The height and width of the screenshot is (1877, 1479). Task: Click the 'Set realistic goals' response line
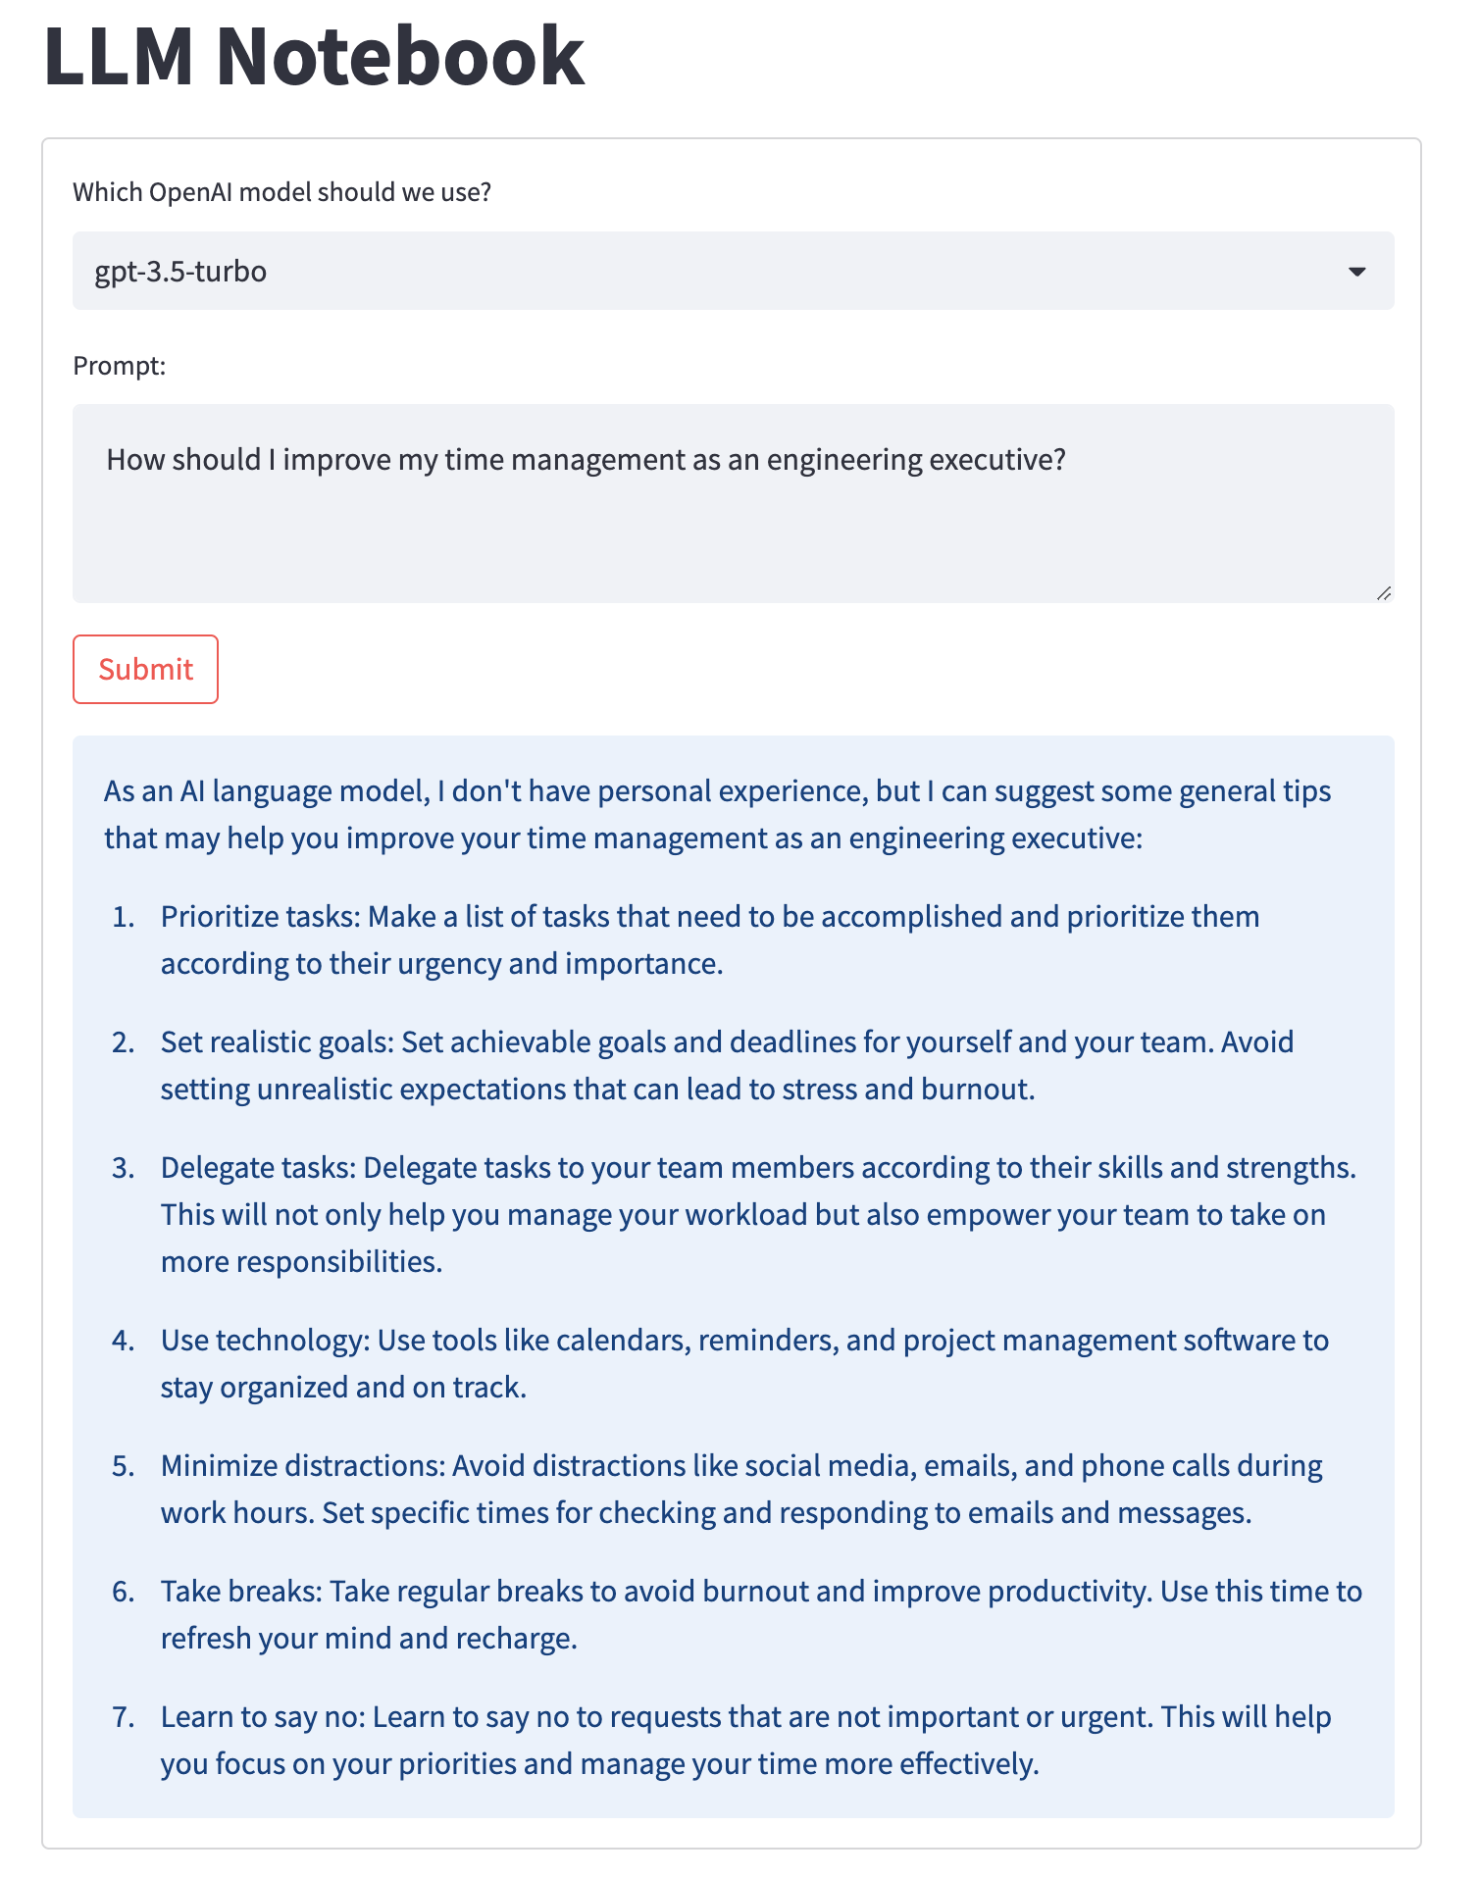click(726, 1065)
